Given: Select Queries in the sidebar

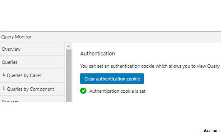Looking at the screenshot, I should [x=32, y=62].
